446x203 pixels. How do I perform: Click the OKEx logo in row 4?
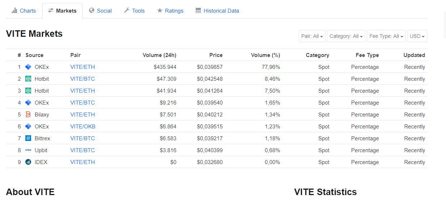(x=28, y=102)
